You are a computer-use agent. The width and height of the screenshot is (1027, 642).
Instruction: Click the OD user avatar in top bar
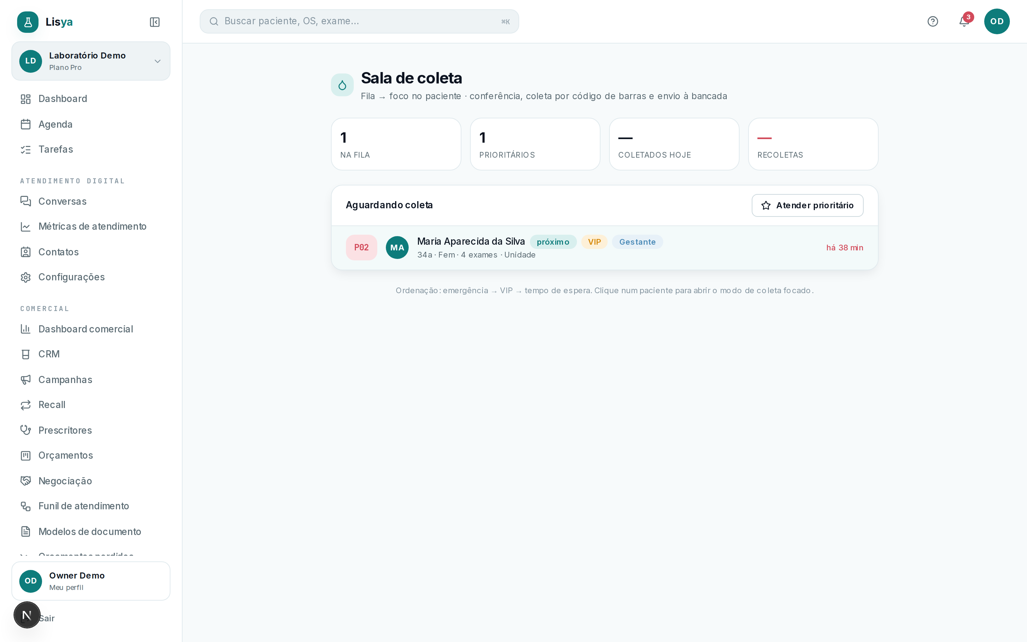pos(996,21)
